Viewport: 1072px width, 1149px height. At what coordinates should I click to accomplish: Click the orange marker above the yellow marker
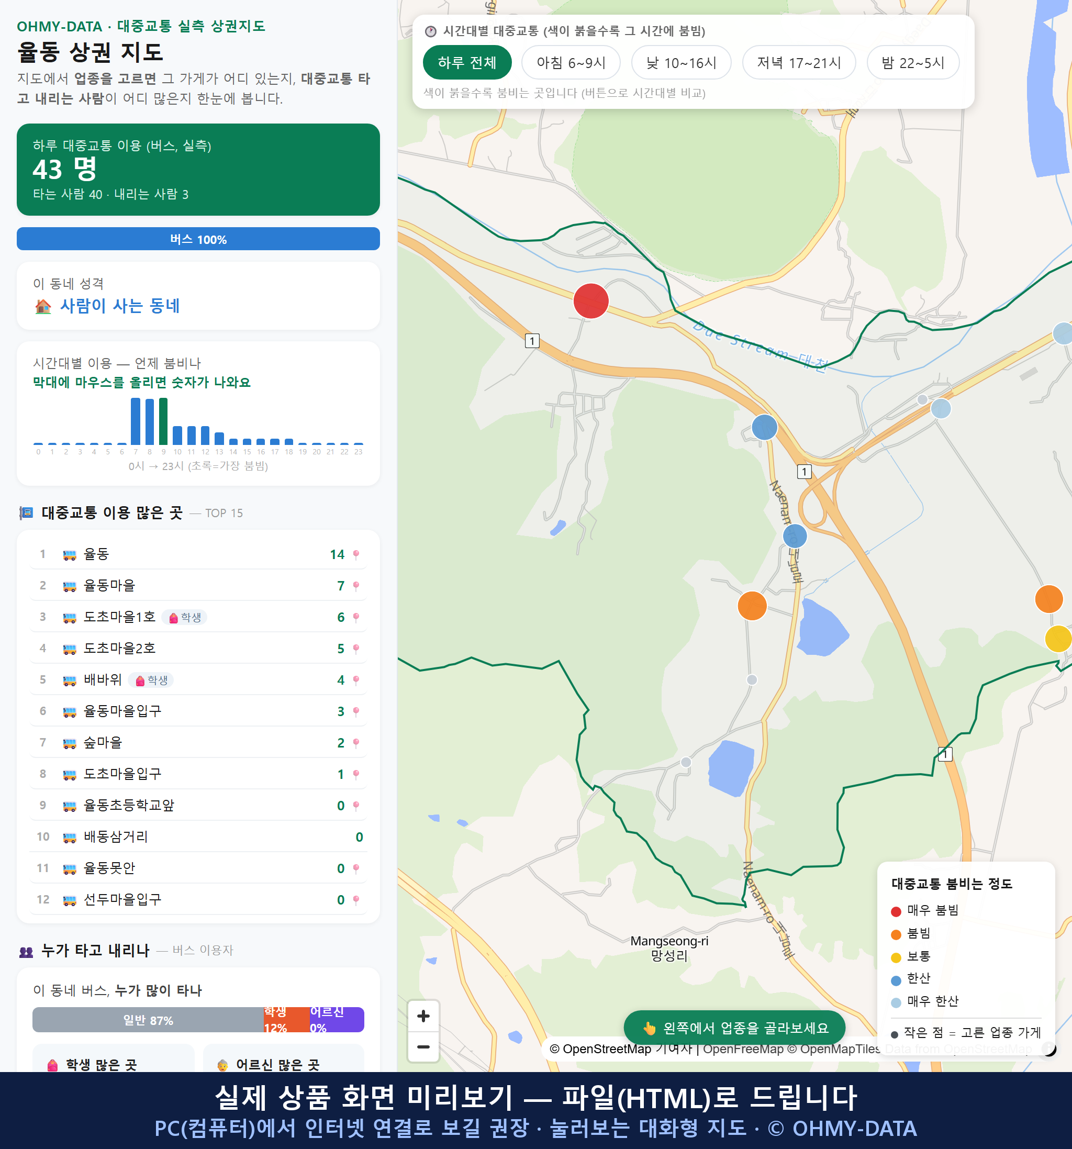[1048, 598]
